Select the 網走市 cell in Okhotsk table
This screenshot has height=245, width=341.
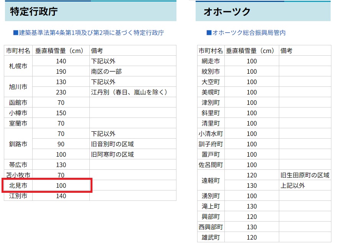[211, 61]
